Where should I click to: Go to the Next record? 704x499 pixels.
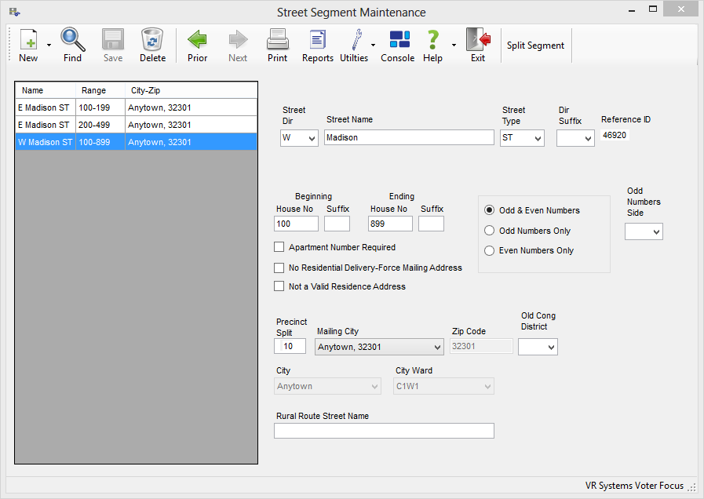coord(238,45)
